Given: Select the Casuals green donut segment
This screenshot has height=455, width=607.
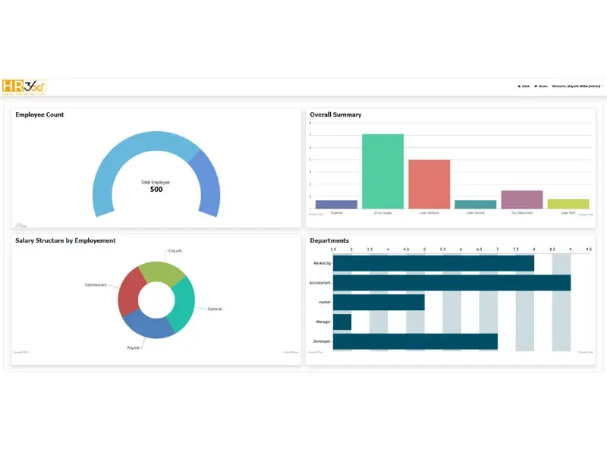Looking at the screenshot, I should (x=163, y=271).
